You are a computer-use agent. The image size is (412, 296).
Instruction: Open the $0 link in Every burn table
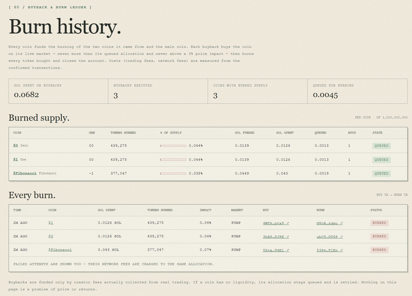pyautogui.click(x=51, y=236)
